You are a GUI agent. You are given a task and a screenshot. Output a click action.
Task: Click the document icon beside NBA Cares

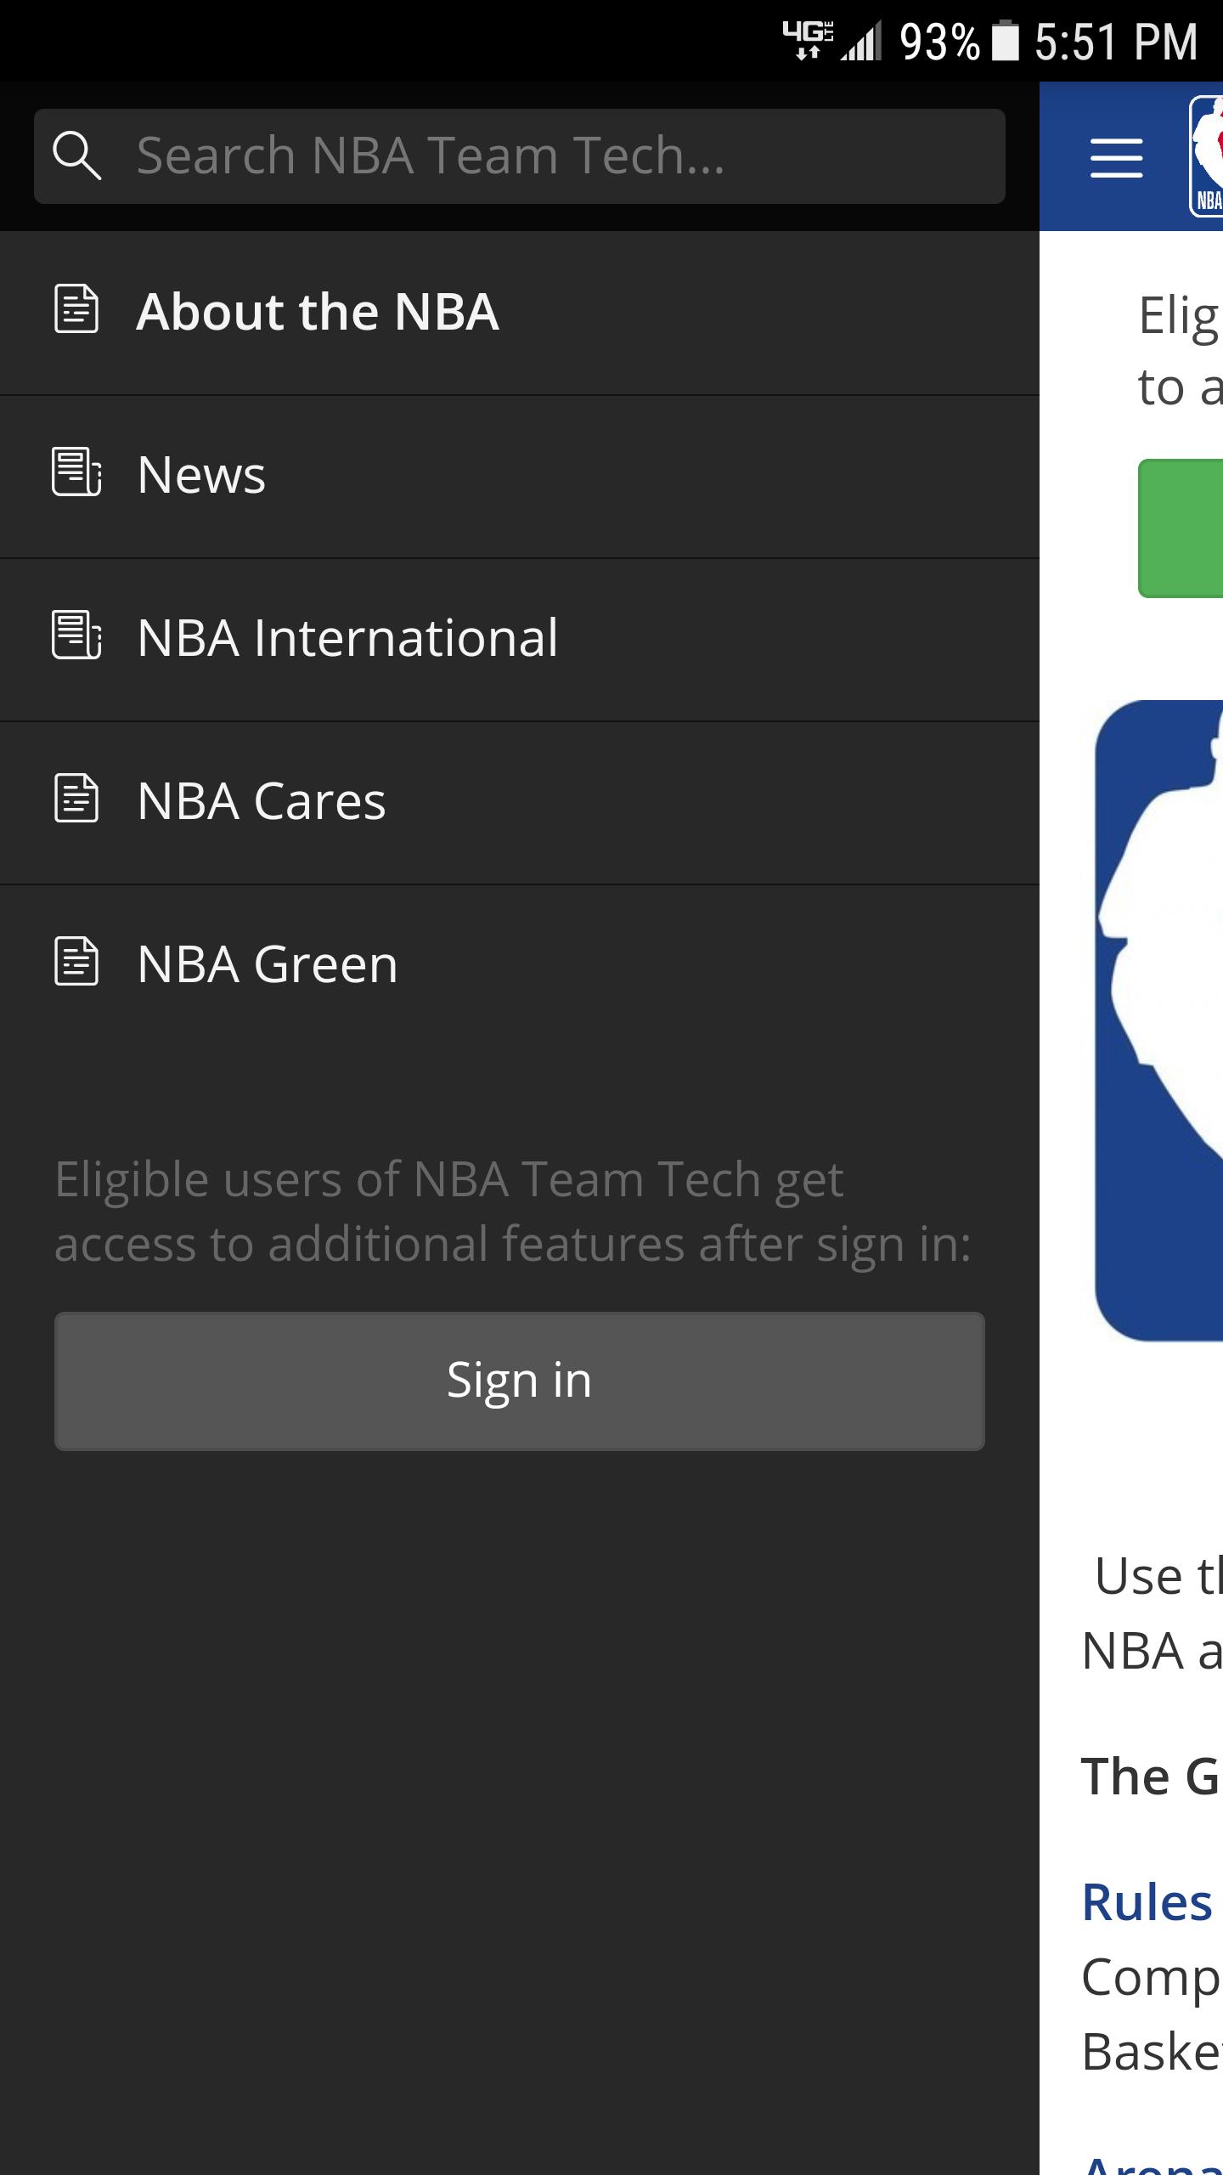click(76, 798)
